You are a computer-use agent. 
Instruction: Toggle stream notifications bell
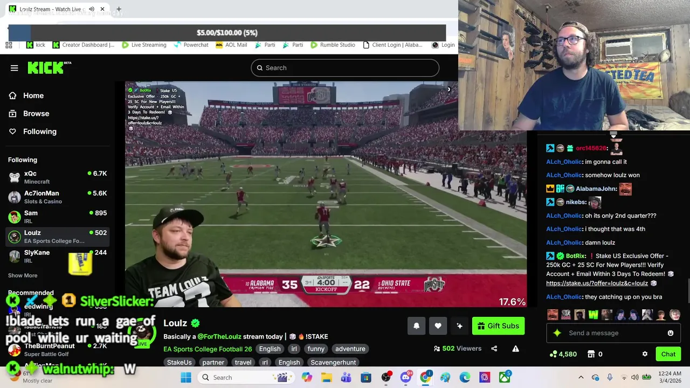click(416, 325)
